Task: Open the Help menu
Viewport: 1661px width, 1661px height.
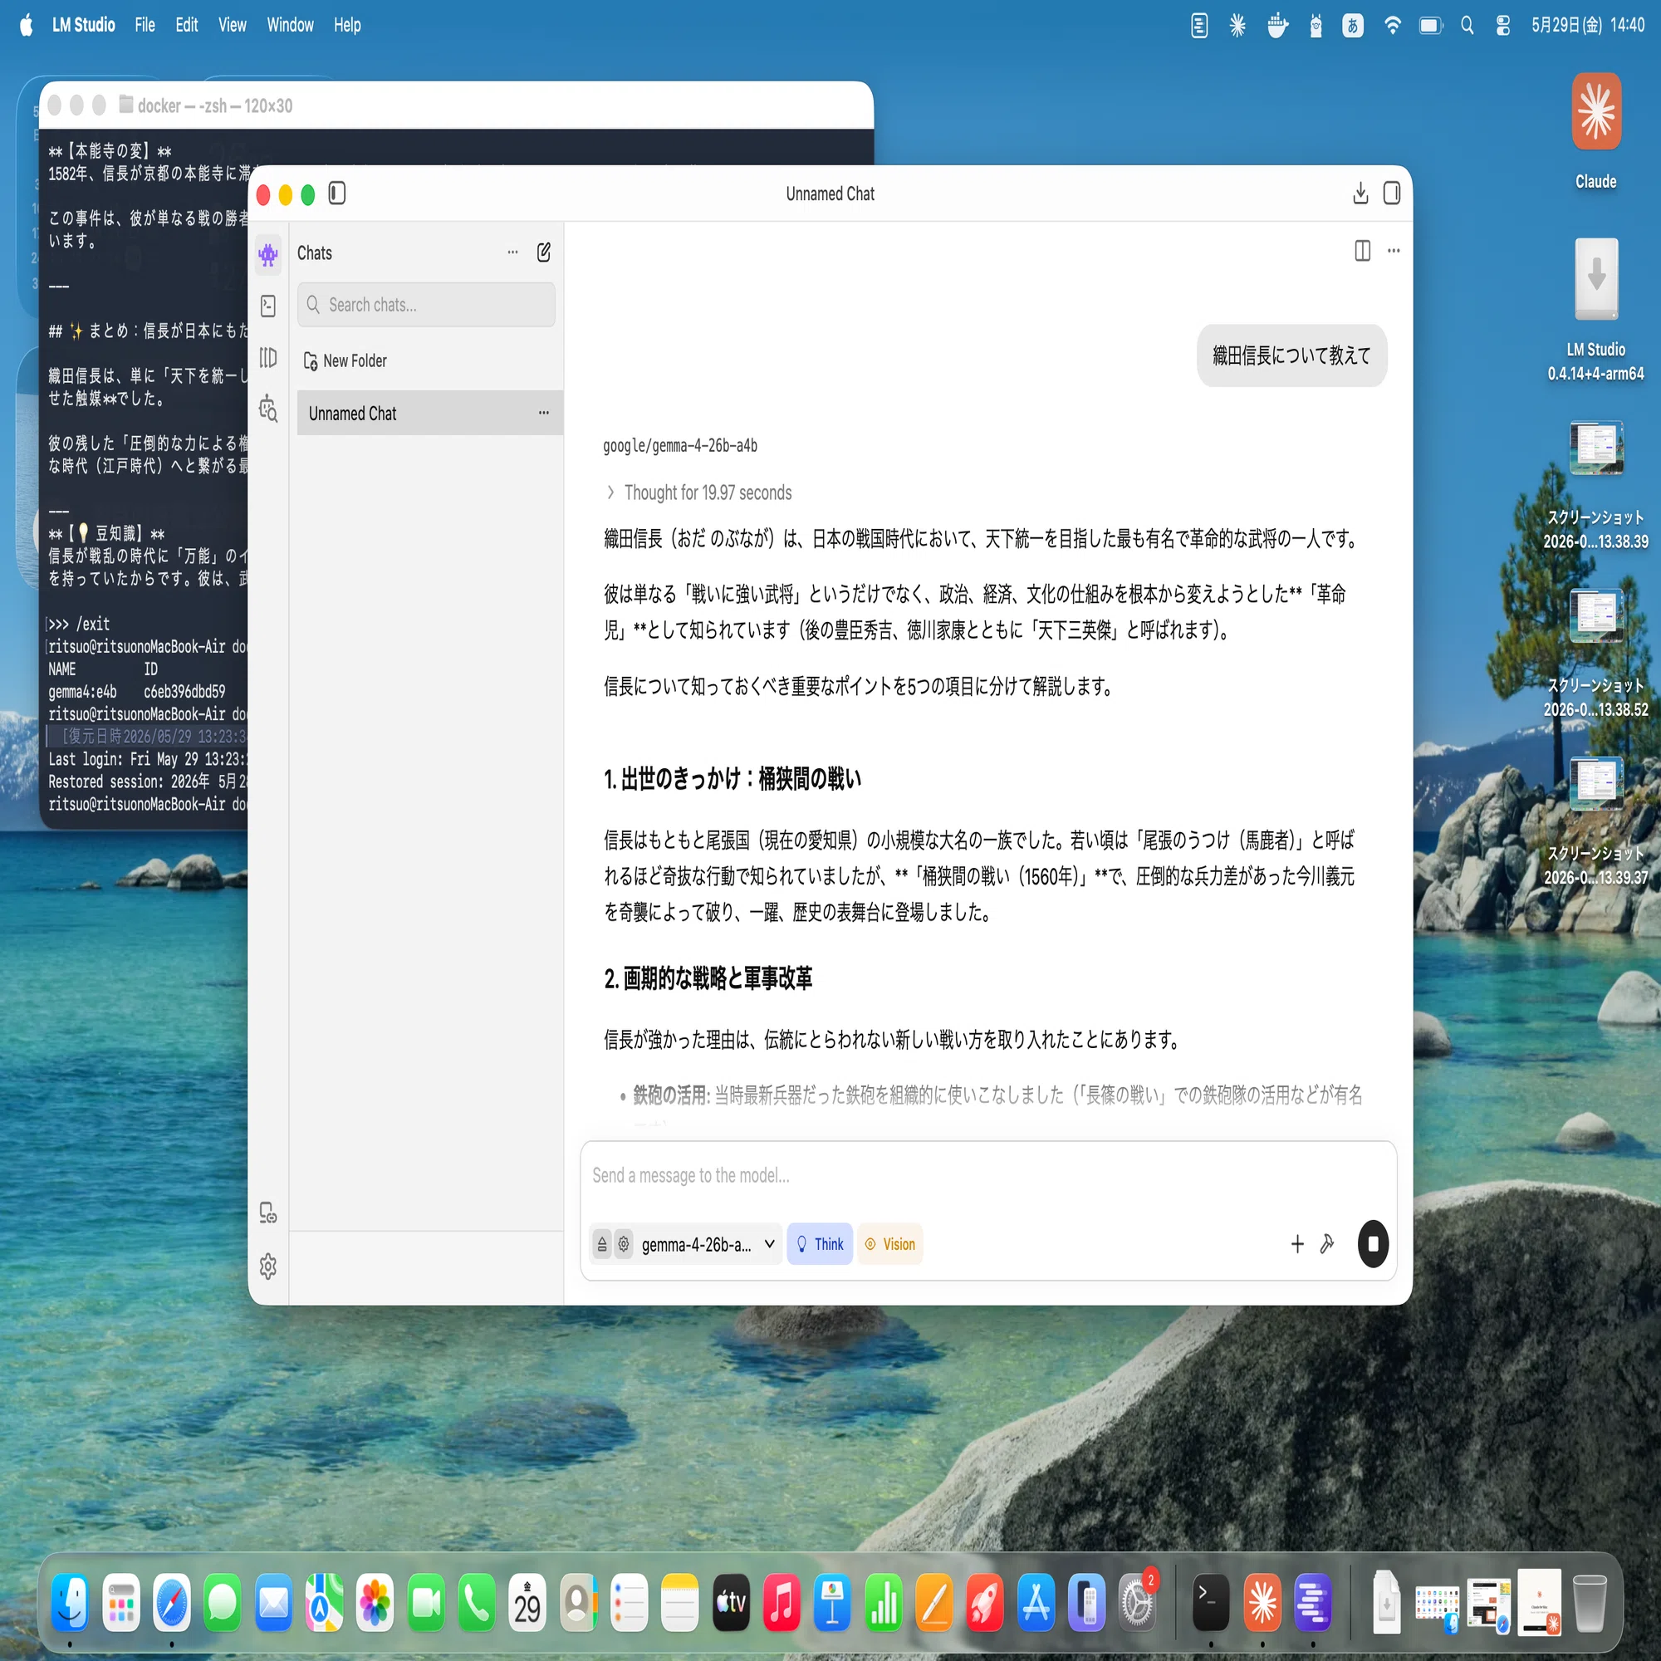Action: point(347,25)
